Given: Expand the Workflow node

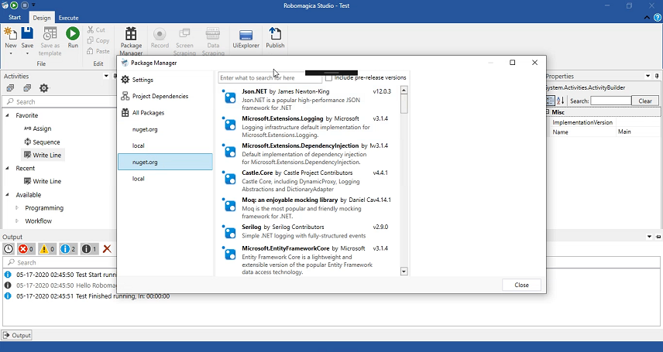Looking at the screenshot, I should pos(17,221).
